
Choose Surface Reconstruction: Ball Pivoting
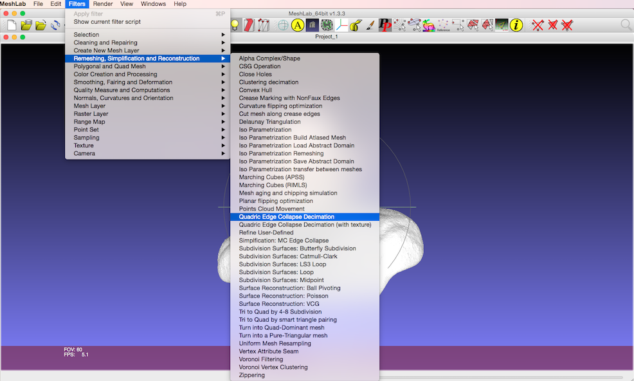click(305, 288)
